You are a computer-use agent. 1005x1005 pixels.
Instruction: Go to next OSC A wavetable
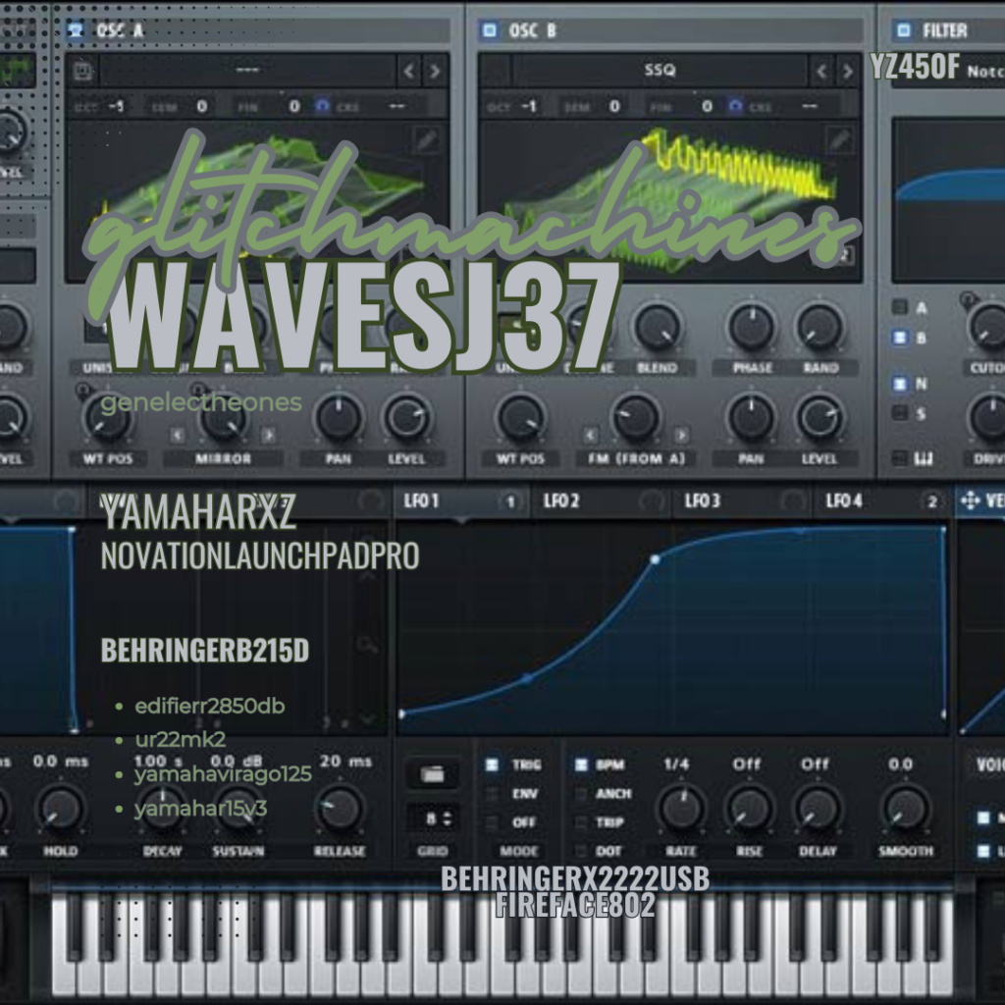click(435, 71)
